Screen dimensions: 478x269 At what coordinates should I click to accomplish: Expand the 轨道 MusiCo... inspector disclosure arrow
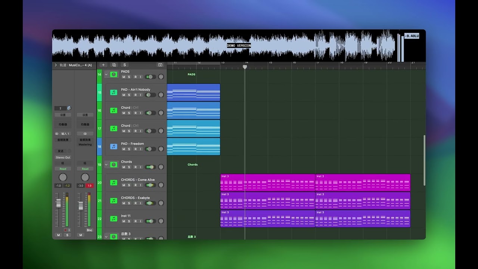(56, 65)
